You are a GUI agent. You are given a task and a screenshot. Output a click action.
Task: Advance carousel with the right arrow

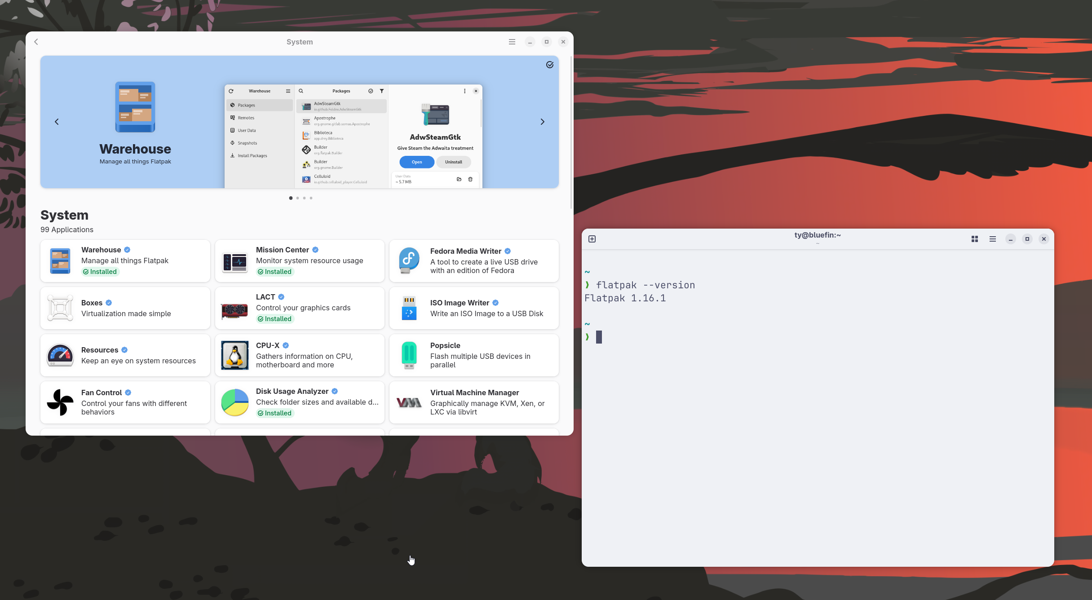[542, 122]
